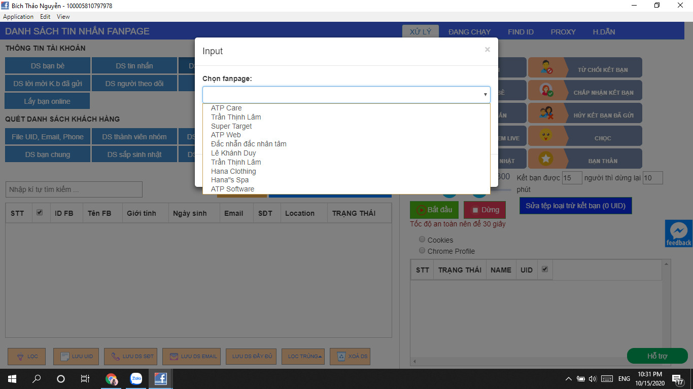Open the PROXY tab
The width and height of the screenshot is (693, 389).
[563, 31]
